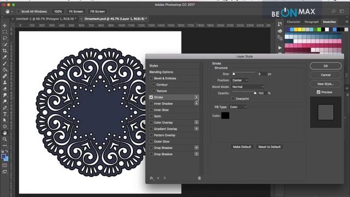
Task: Click the swap foreground/background colors arrow
Action: tap(7, 151)
